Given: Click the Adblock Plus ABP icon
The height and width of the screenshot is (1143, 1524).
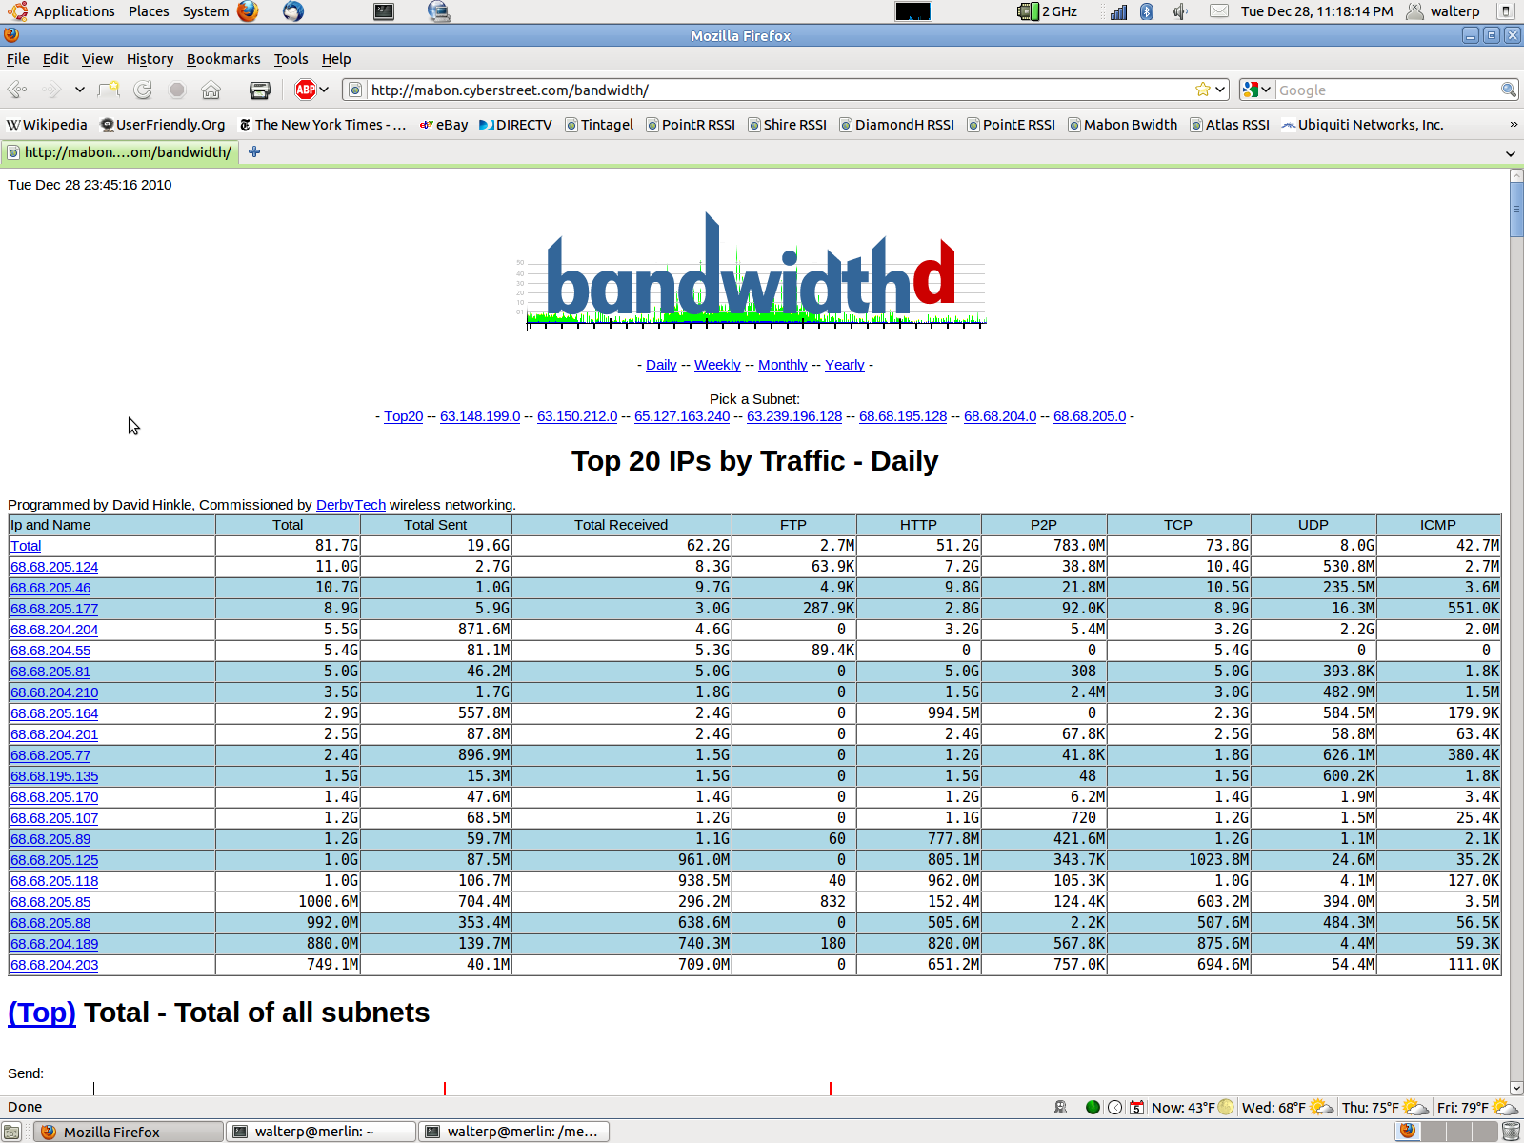Looking at the screenshot, I should point(305,90).
